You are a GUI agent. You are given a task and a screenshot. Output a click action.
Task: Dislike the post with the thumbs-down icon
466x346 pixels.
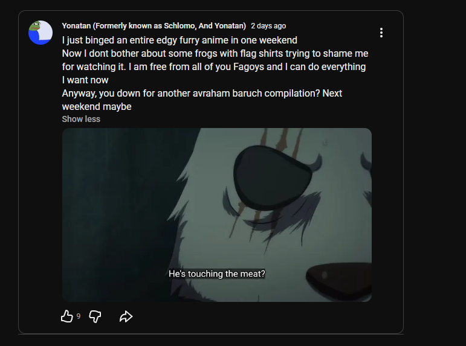95,316
